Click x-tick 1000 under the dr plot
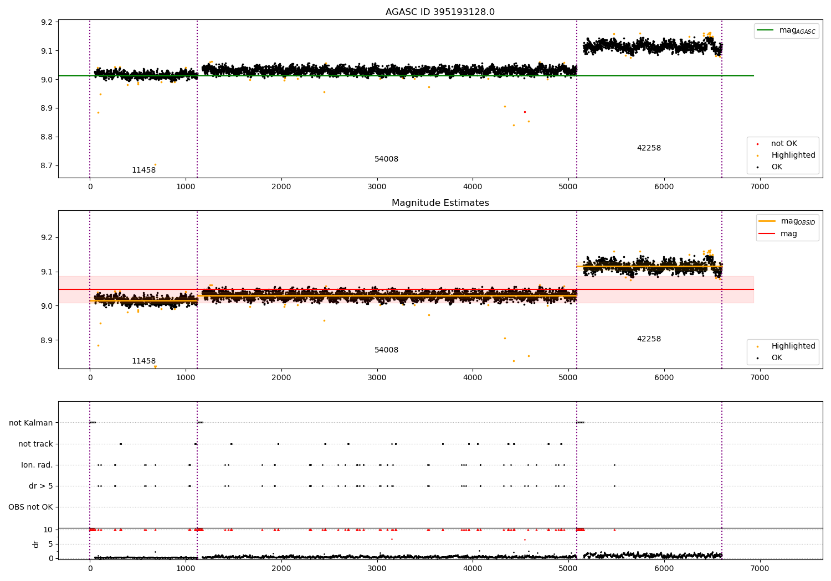Image resolution: width=831 pixels, height=581 pixels. pos(186,569)
